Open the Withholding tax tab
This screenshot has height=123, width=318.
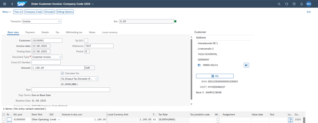(x=74, y=32)
